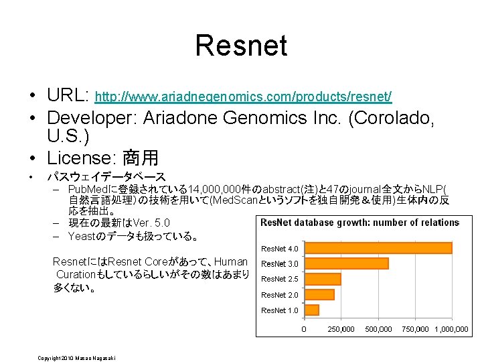Click the "ResNet 2.5" axis label
The width and height of the screenshot is (482, 362).
[x=279, y=279]
